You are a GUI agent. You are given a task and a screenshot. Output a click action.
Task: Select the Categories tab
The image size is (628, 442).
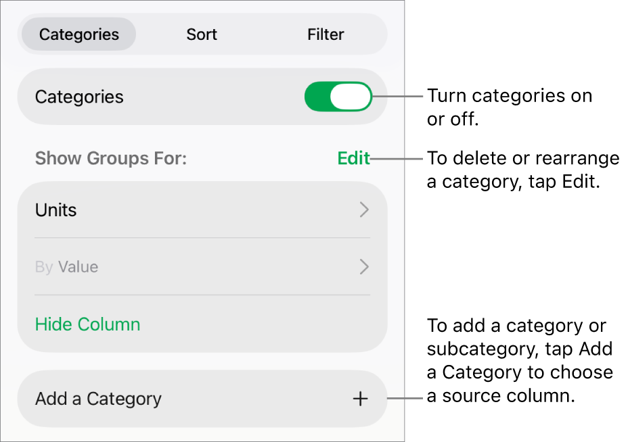[78, 34]
